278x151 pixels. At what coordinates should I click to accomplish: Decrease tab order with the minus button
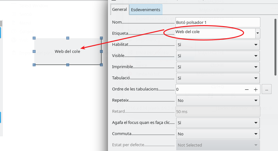[247, 90]
